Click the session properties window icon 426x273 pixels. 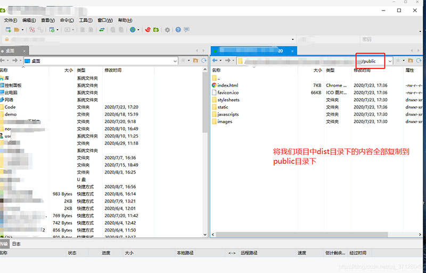(52, 30)
